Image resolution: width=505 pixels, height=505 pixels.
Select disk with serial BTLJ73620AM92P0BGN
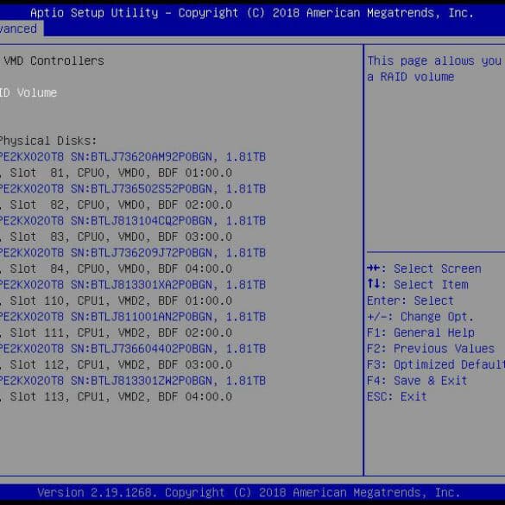coord(133,157)
